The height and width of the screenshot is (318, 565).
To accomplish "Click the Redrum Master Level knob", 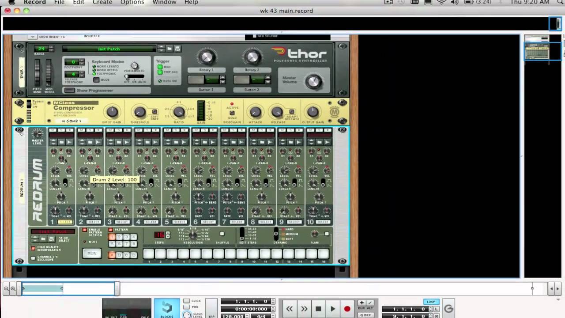I will point(38,133).
